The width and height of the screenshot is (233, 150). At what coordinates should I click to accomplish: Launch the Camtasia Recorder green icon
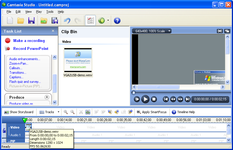(101, 21)
